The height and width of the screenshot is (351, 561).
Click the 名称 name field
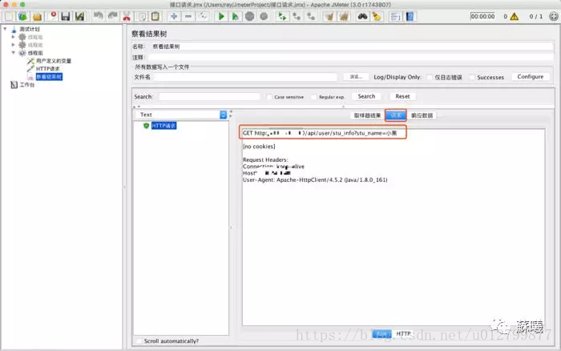point(351,46)
